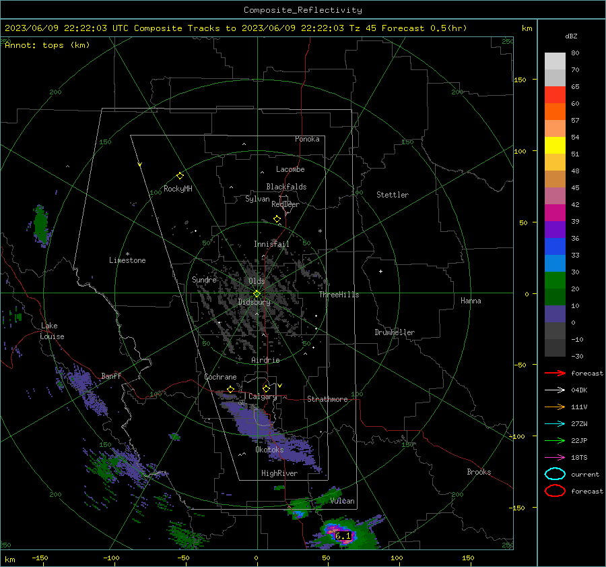Screen dimensions: 606x567
Task: Click the Ponoka town label
Action: tap(307, 139)
